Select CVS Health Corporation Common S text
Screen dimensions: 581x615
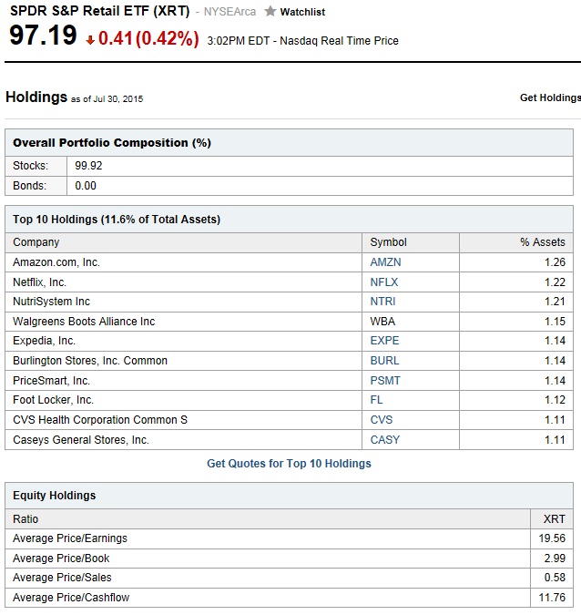click(x=100, y=420)
